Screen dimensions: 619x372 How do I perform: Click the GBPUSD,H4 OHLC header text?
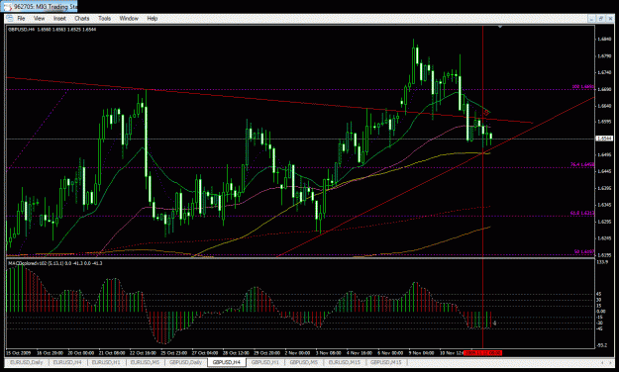[52, 30]
